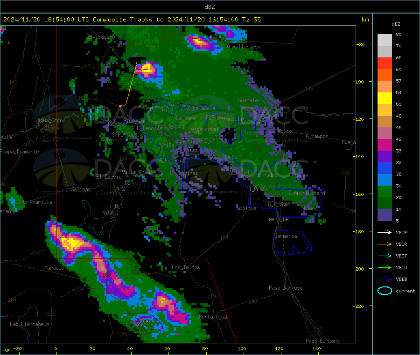Click the 'Valle_Grande' map label
The image size is (420, 355).
tap(139, 172)
